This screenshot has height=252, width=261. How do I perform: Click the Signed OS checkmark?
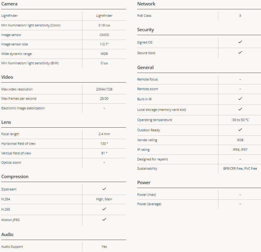click(x=240, y=42)
